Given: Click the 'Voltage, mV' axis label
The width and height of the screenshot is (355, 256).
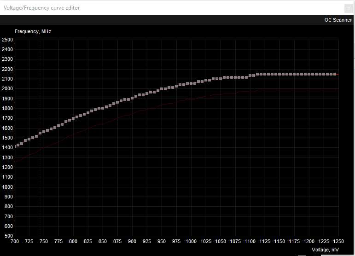Looking at the screenshot, I should [x=325, y=250].
